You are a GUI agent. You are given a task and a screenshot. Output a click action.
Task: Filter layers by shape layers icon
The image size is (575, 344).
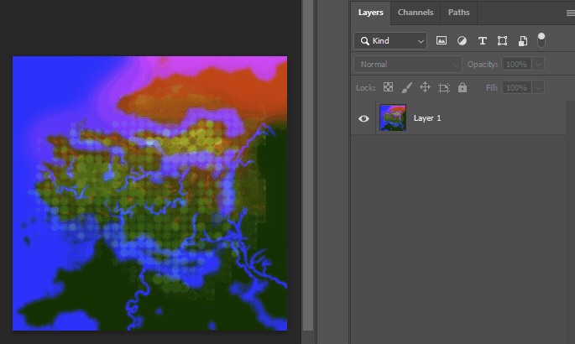click(x=503, y=40)
